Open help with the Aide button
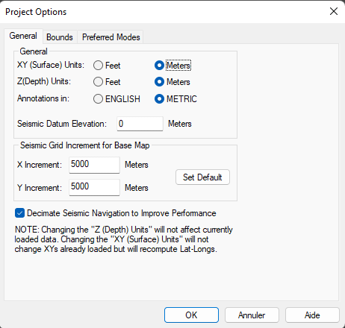The image size is (345, 328). (312, 315)
